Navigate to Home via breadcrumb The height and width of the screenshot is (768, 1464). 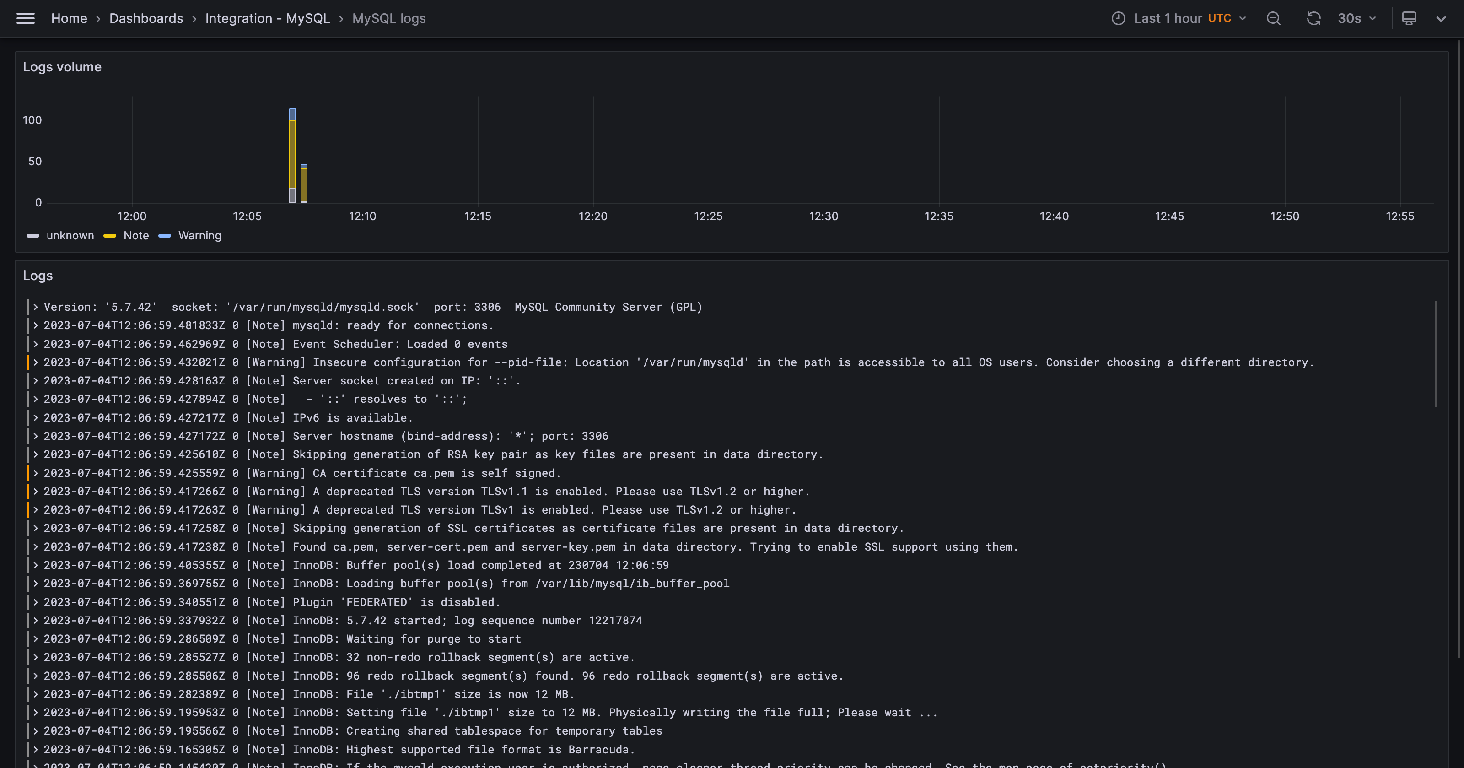(x=69, y=18)
